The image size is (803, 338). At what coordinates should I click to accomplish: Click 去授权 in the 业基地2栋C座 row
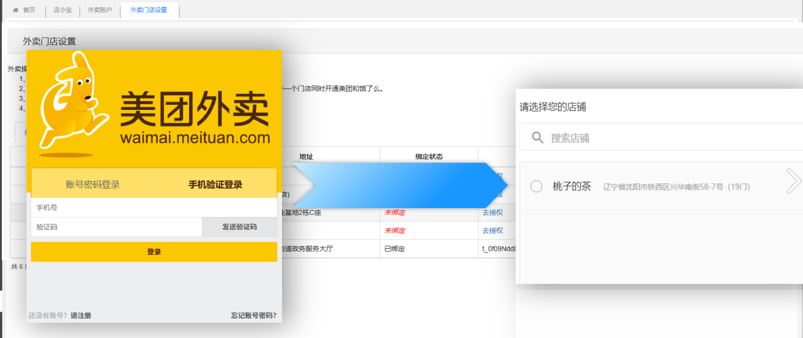point(493,212)
